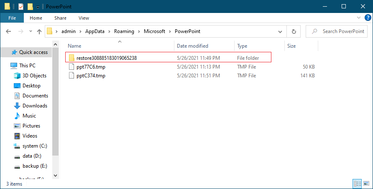Expand the chevron after admin in address bar

pos(81,31)
